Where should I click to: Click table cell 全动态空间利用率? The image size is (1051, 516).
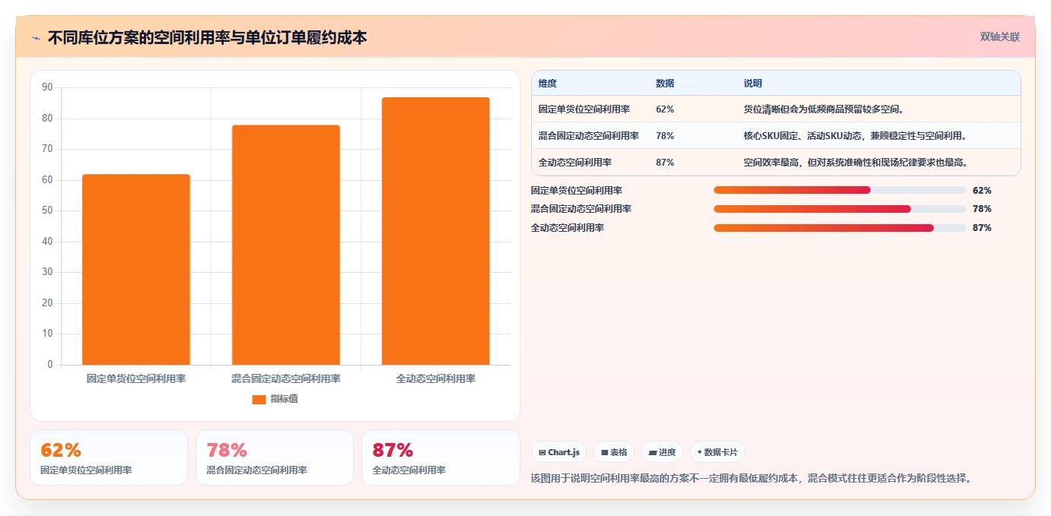575,163
